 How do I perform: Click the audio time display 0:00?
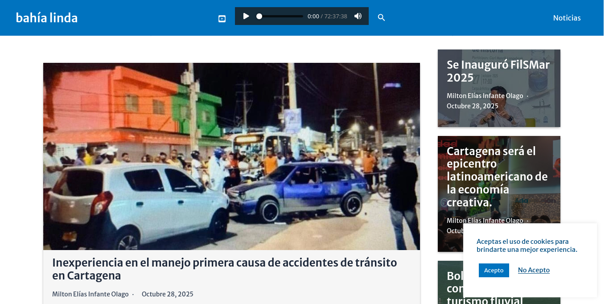[x=313, y=16]
